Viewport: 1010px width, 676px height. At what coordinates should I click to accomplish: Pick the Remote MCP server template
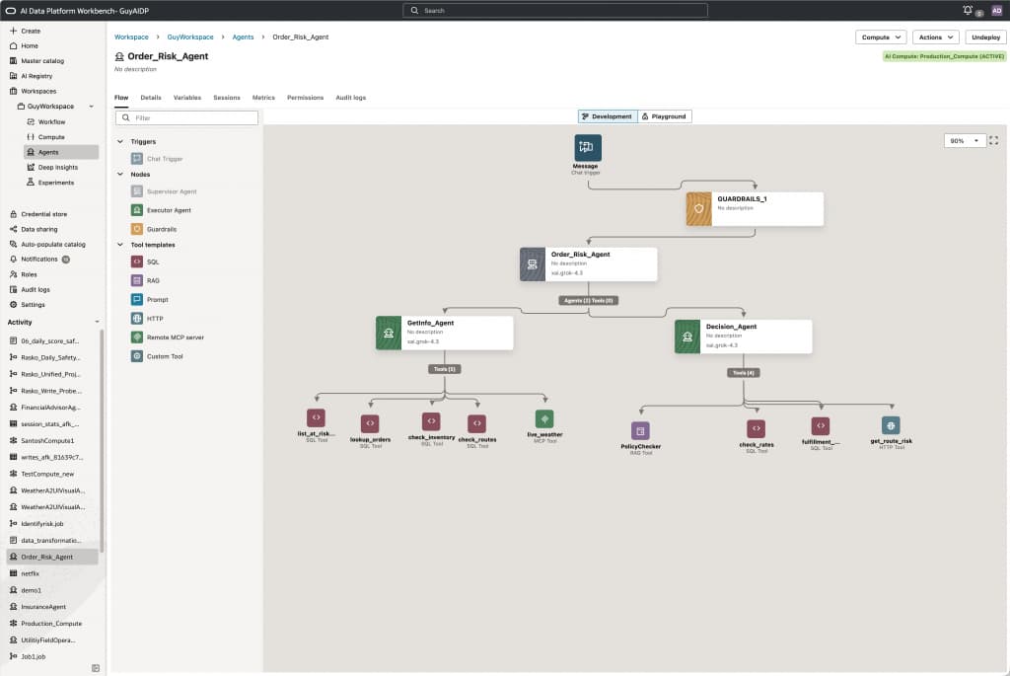(x=168, y=338)
